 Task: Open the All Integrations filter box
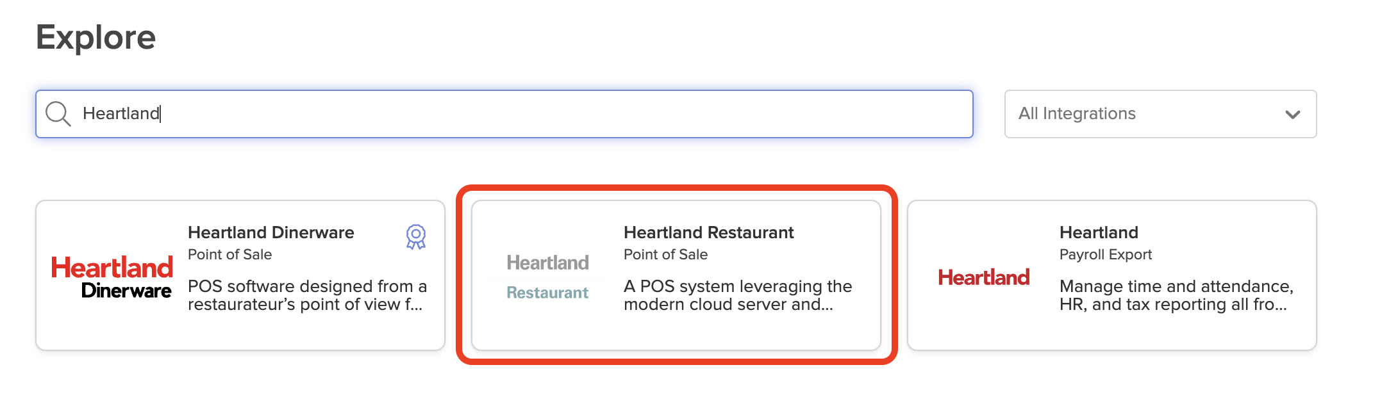(x=1160, y=114)
